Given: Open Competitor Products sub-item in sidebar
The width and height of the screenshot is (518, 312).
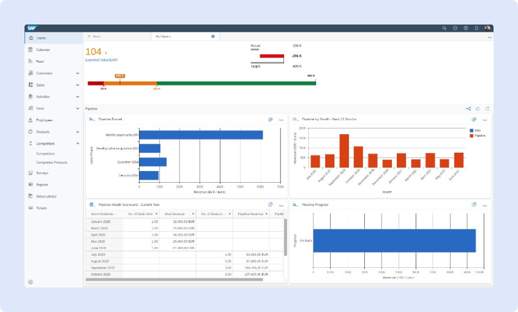Looking at the screenshot, I should tap(51, 162).
